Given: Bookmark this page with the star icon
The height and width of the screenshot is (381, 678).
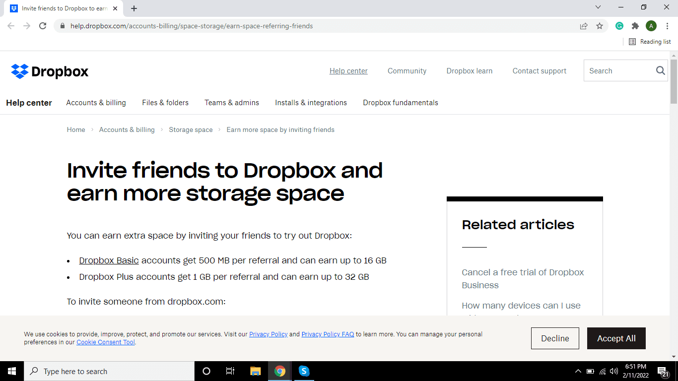Looking at the screenshot, I should pyautogui.click(x=600, y=25).
